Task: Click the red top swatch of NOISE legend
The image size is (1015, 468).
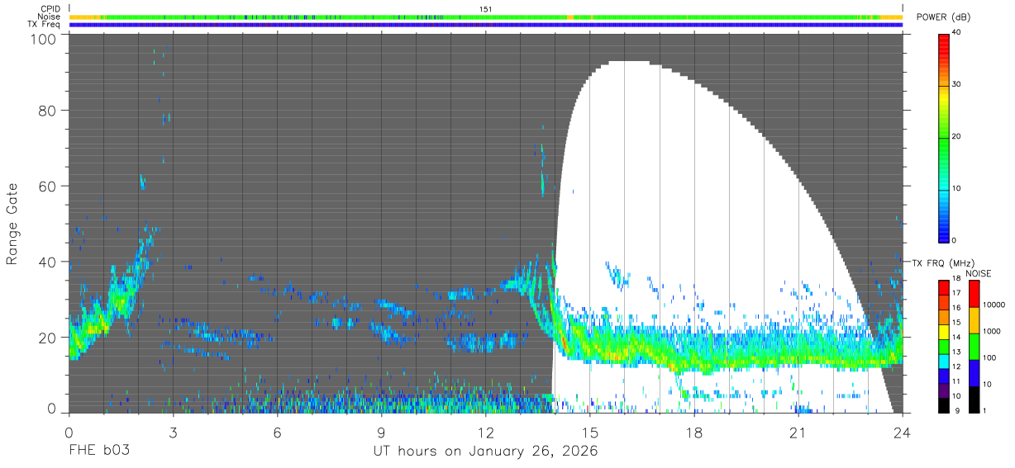Action: pyautogui.click(x=974, y=293)
